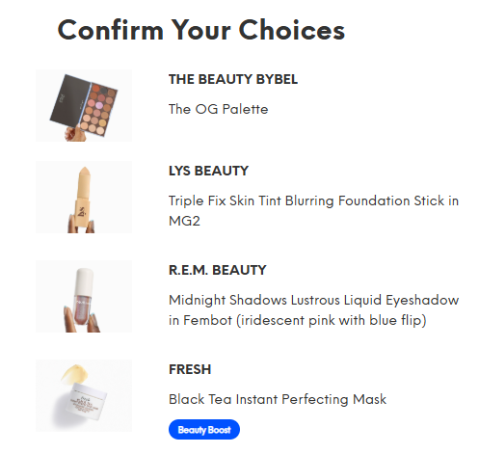479x454 pixels.
Task: View the Fresh Black Tea mask image
Action: point(84,395)
